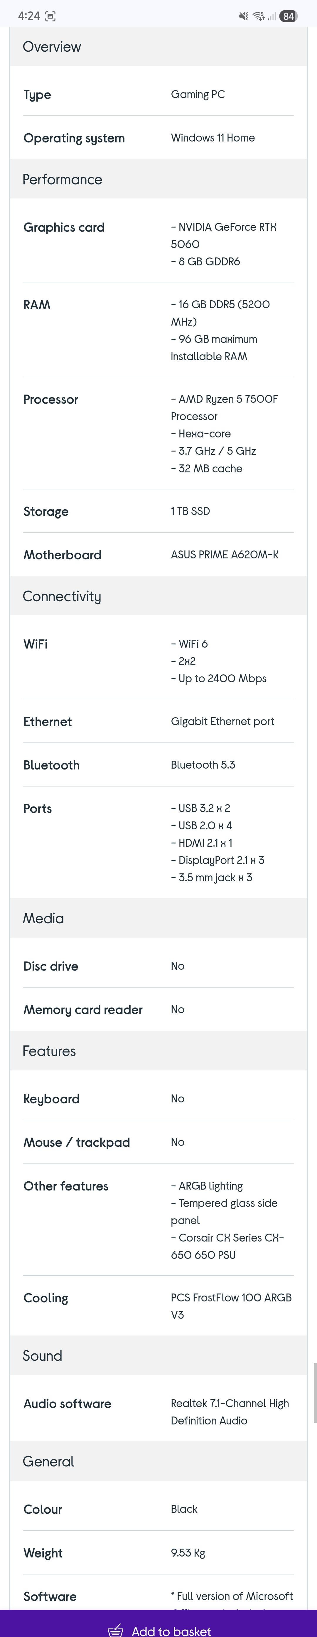Select the Performance section header

coord(62,180)
